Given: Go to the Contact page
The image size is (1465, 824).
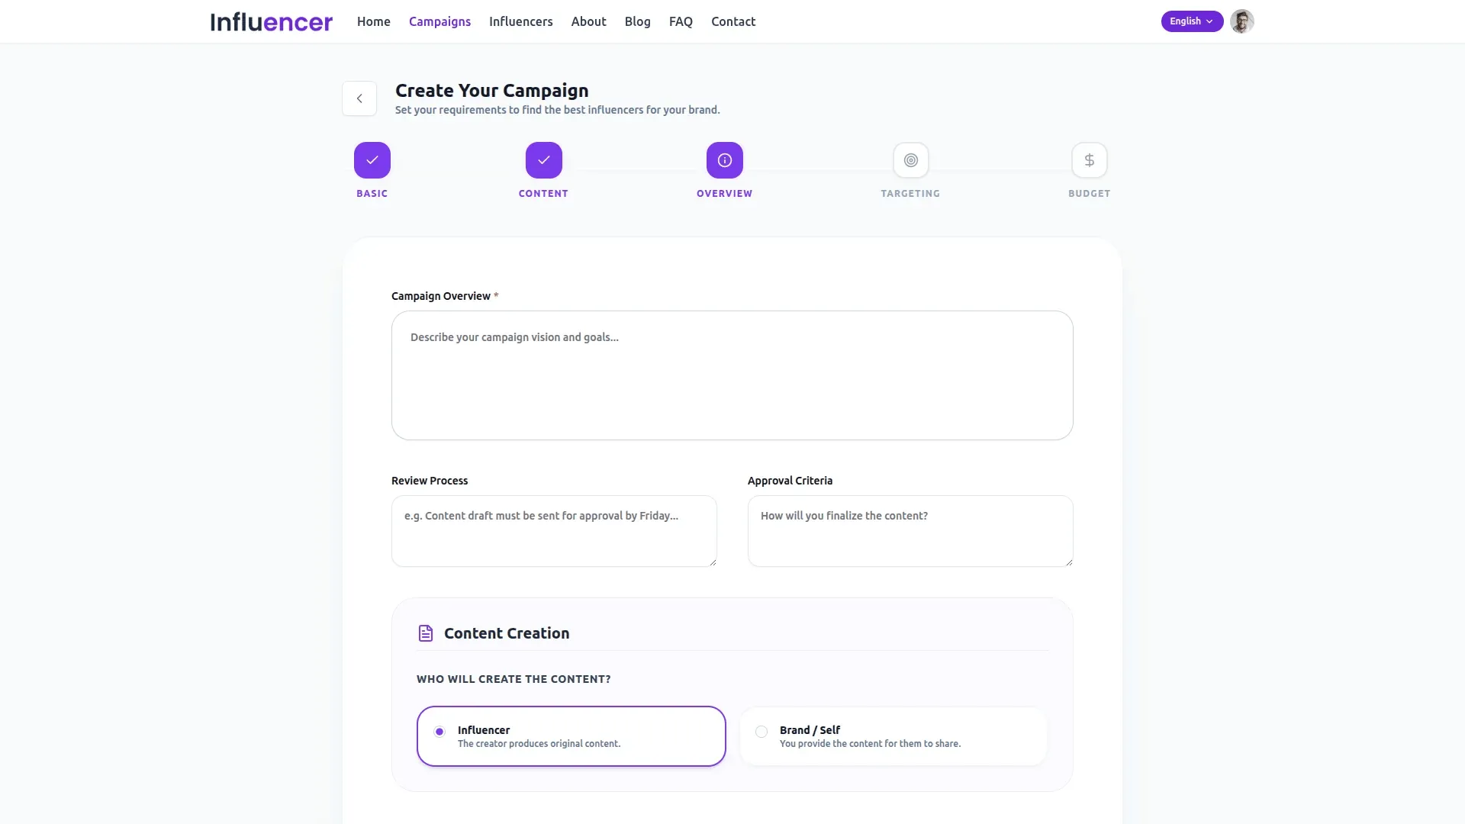Looking at the screenshot, I should click(x=732, y=21).
